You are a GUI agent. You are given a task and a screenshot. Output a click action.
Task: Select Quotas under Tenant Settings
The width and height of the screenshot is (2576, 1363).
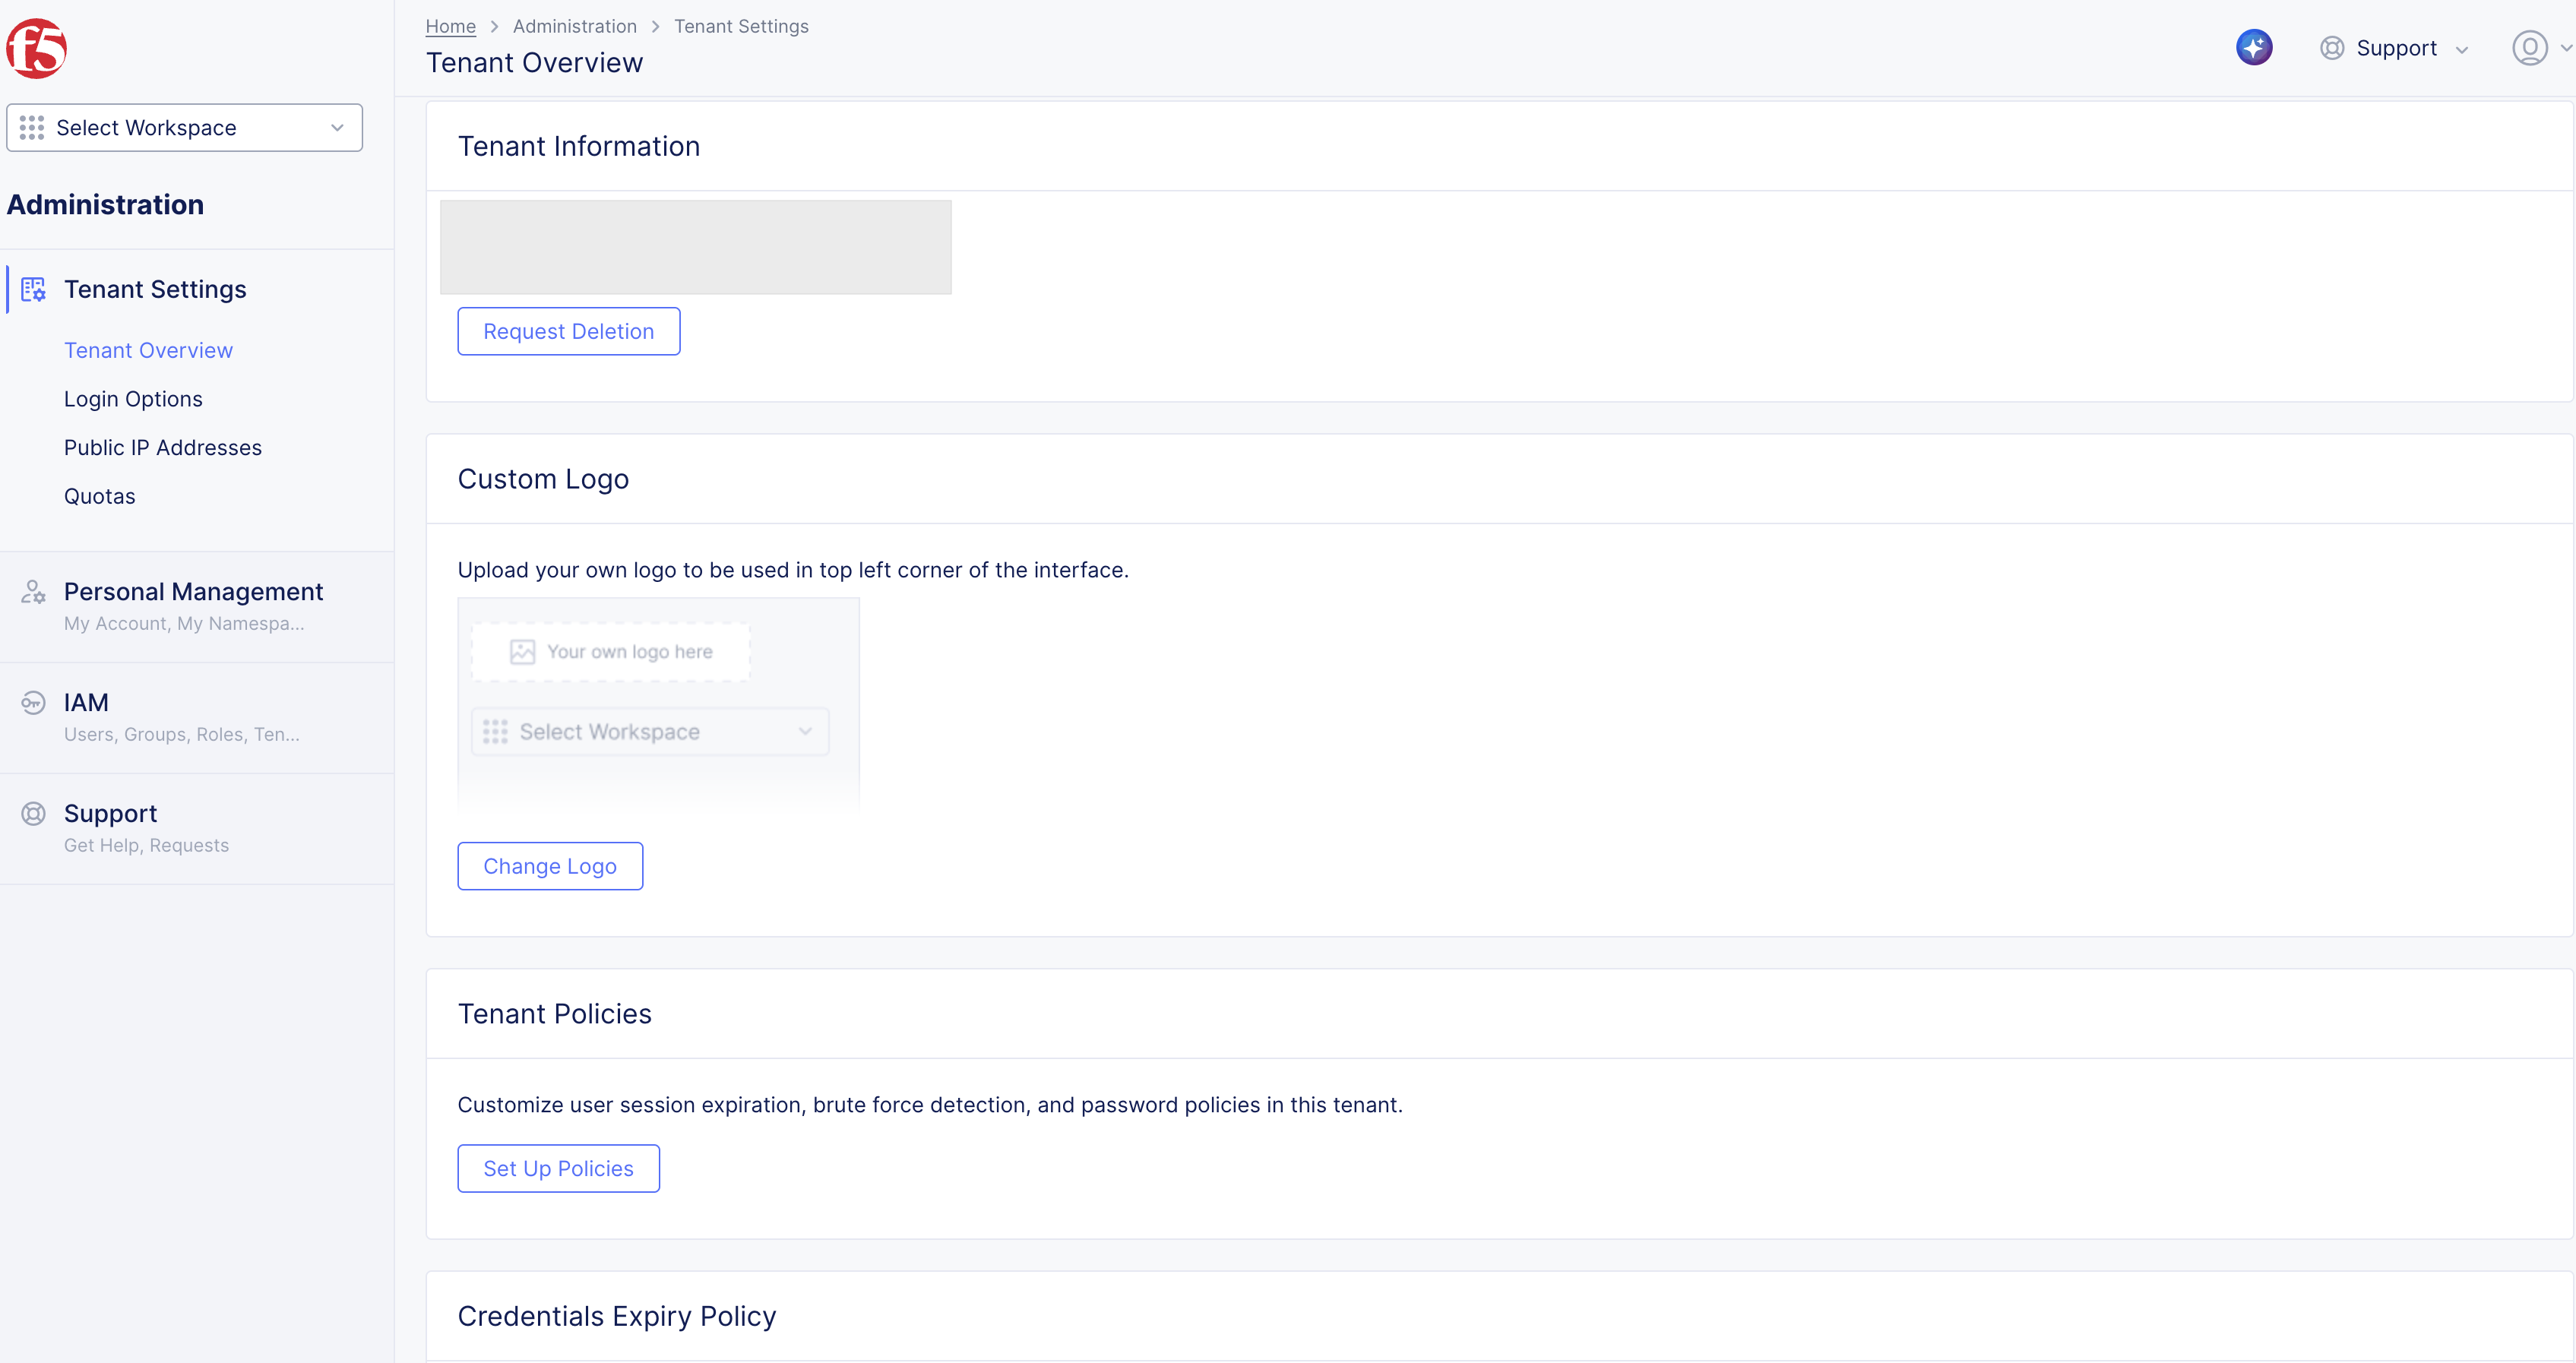tap(99, 496)
